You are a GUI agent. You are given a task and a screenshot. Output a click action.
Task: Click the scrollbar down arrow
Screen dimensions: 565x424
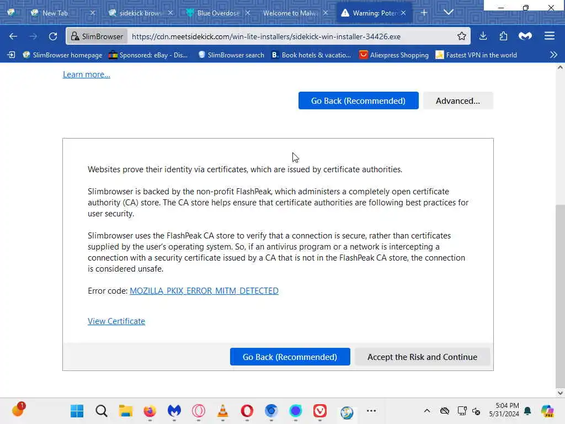560,393
